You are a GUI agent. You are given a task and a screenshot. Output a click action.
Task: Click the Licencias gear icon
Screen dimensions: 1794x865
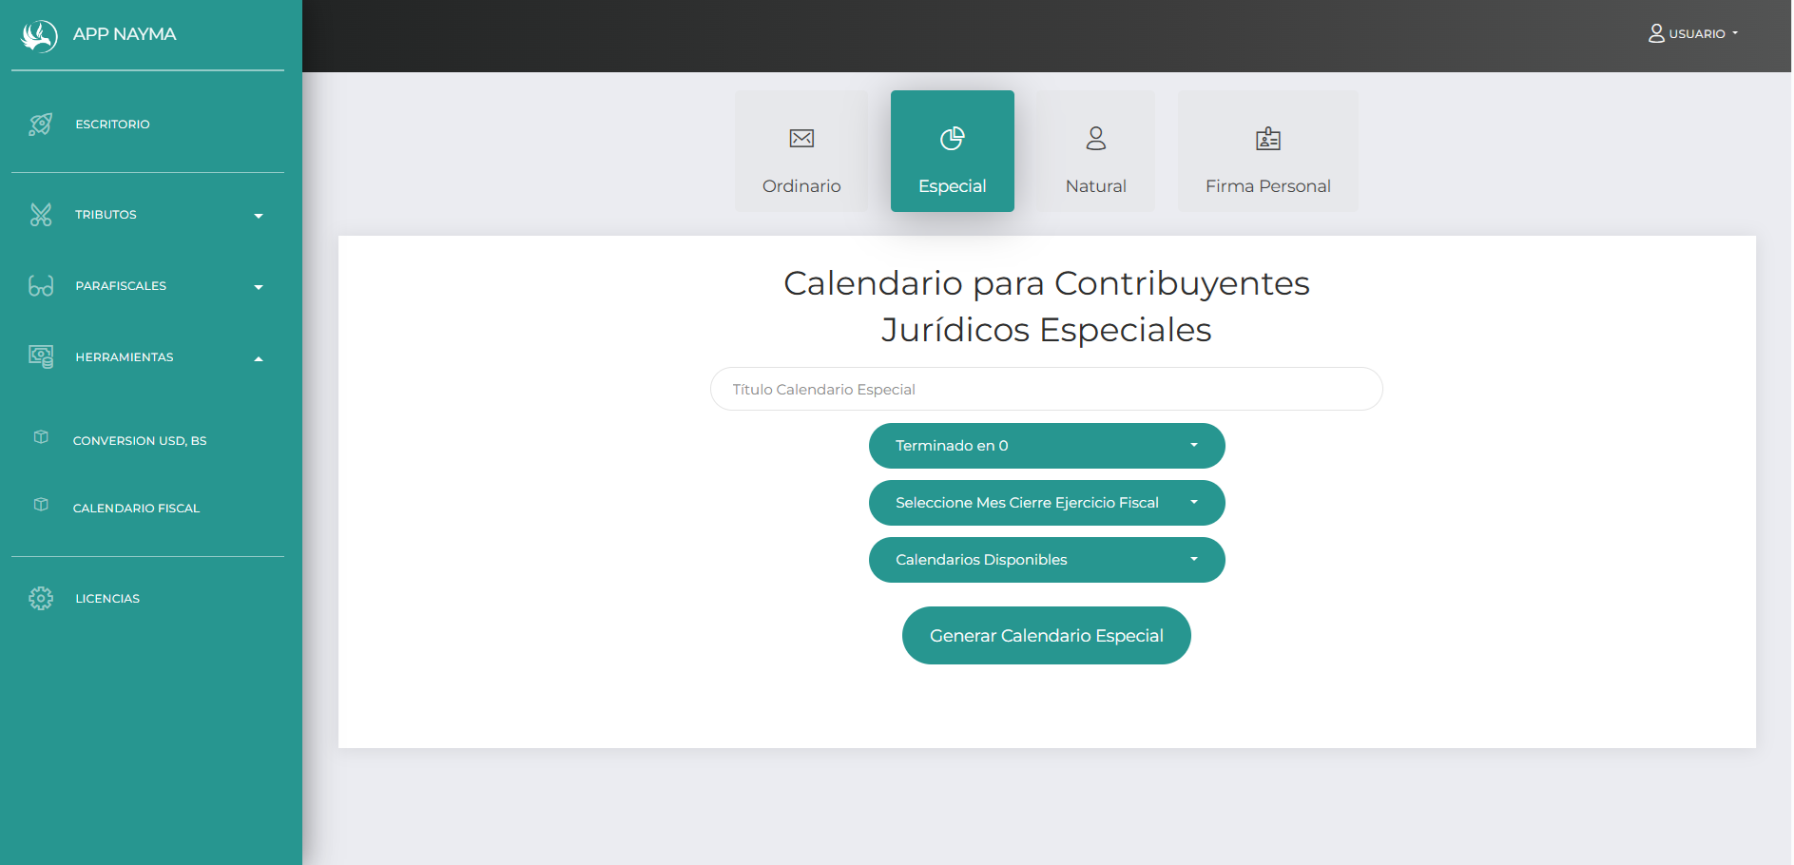(x=41, y=599)
